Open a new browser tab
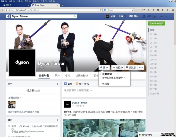 pyautogui.click(x=62, y=5)
